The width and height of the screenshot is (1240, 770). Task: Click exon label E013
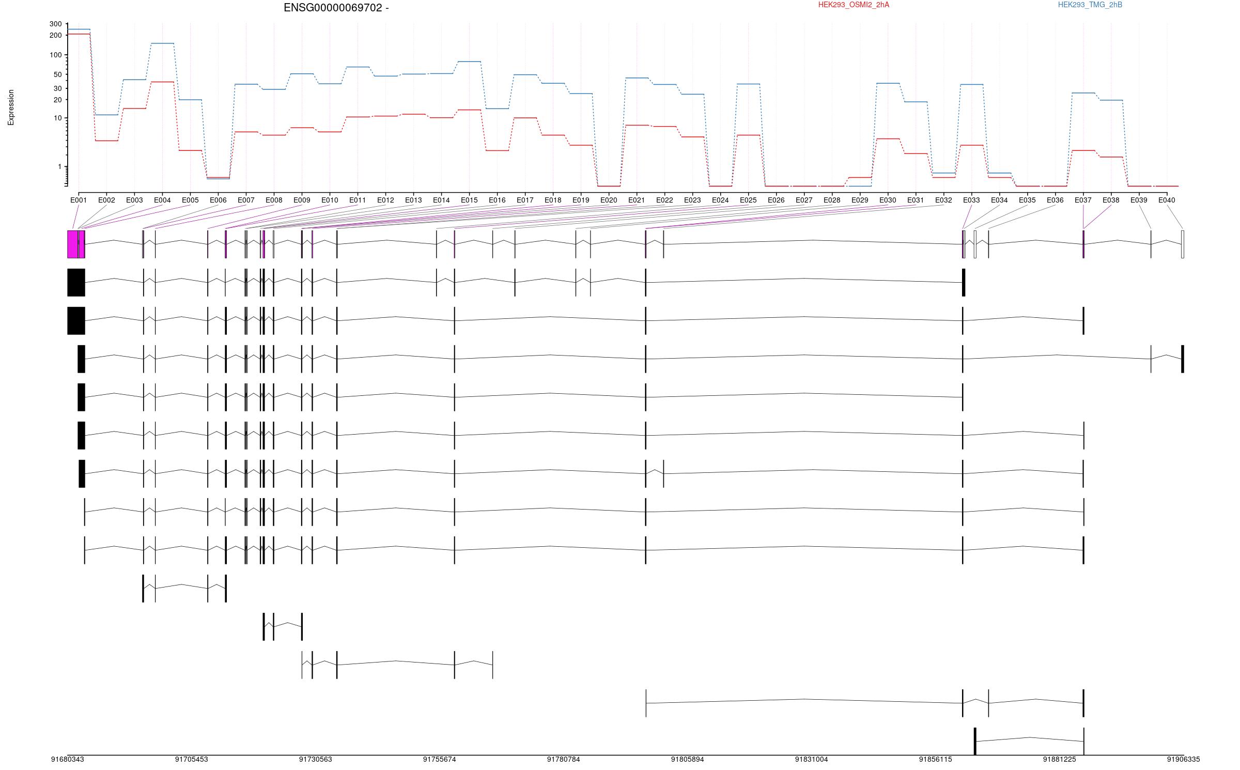click(x=413, y=200)
